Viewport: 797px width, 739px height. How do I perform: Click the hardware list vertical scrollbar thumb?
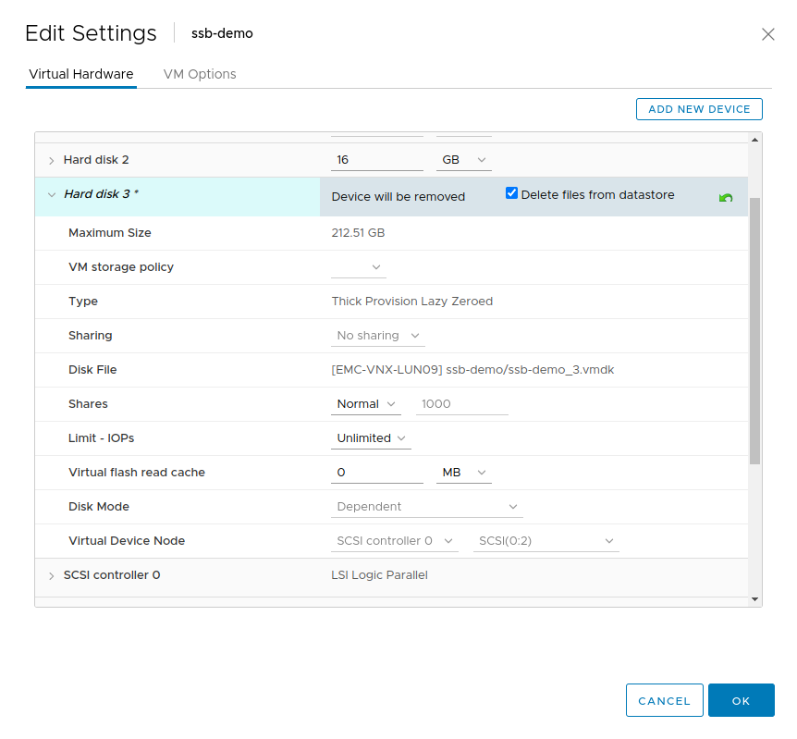pos(755,328)
